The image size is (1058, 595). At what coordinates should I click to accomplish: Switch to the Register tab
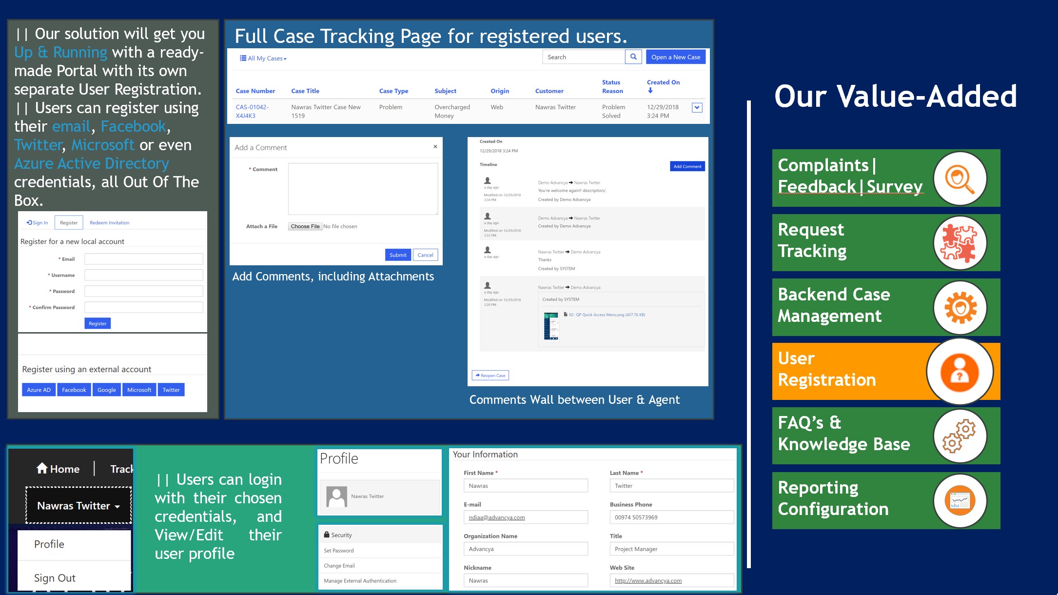click(x=69, y=223)
